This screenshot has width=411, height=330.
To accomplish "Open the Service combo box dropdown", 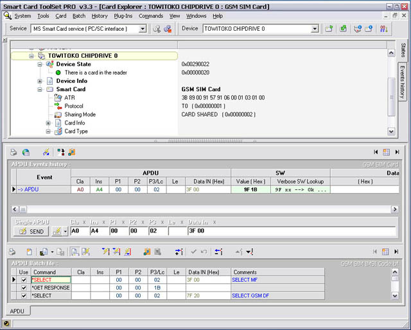I will 143,29.
